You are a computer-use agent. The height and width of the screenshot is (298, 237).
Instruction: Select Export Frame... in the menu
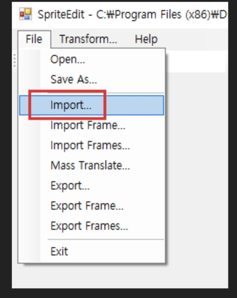87,206
